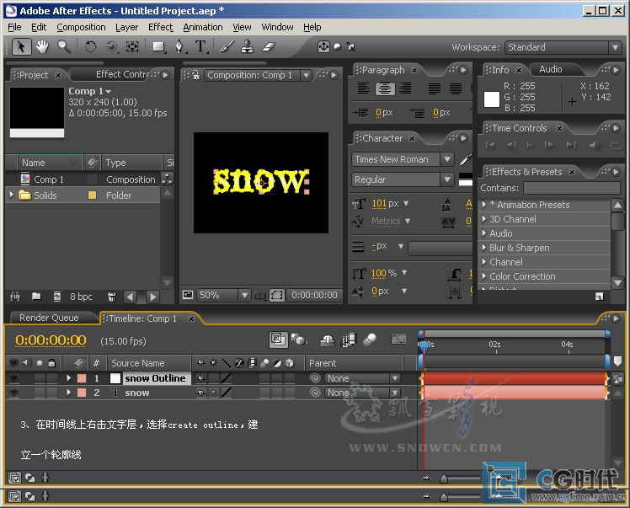Open the Regular font style dropdown
Screen dimensions: 630x508
(x=403, y=179)
